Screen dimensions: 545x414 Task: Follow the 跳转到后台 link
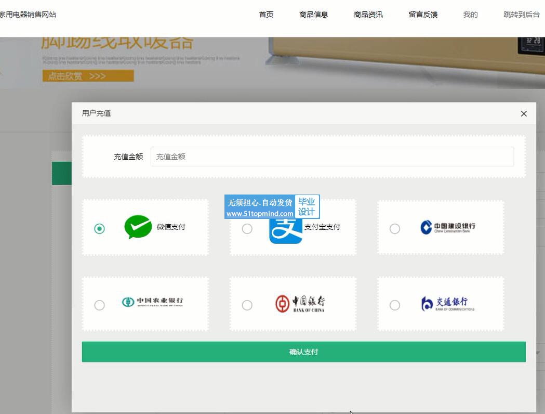click(522, 15)
